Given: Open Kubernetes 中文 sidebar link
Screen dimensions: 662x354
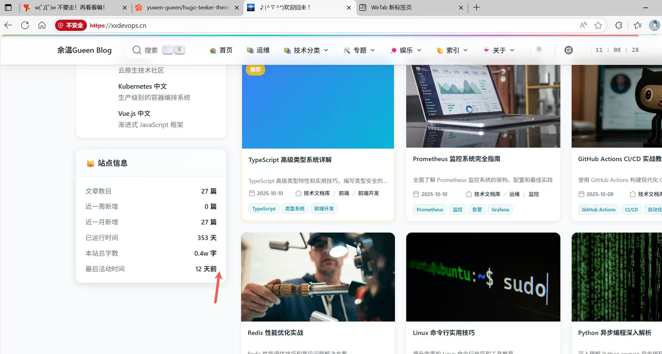Looking at the screenshot, I should [142, 86].
